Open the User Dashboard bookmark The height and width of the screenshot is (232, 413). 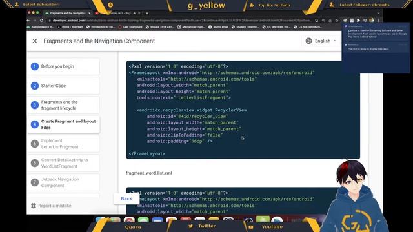point(130,27)
